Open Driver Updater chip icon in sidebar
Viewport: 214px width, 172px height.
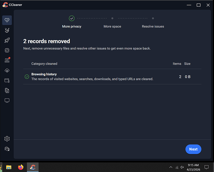coord(7,50)
